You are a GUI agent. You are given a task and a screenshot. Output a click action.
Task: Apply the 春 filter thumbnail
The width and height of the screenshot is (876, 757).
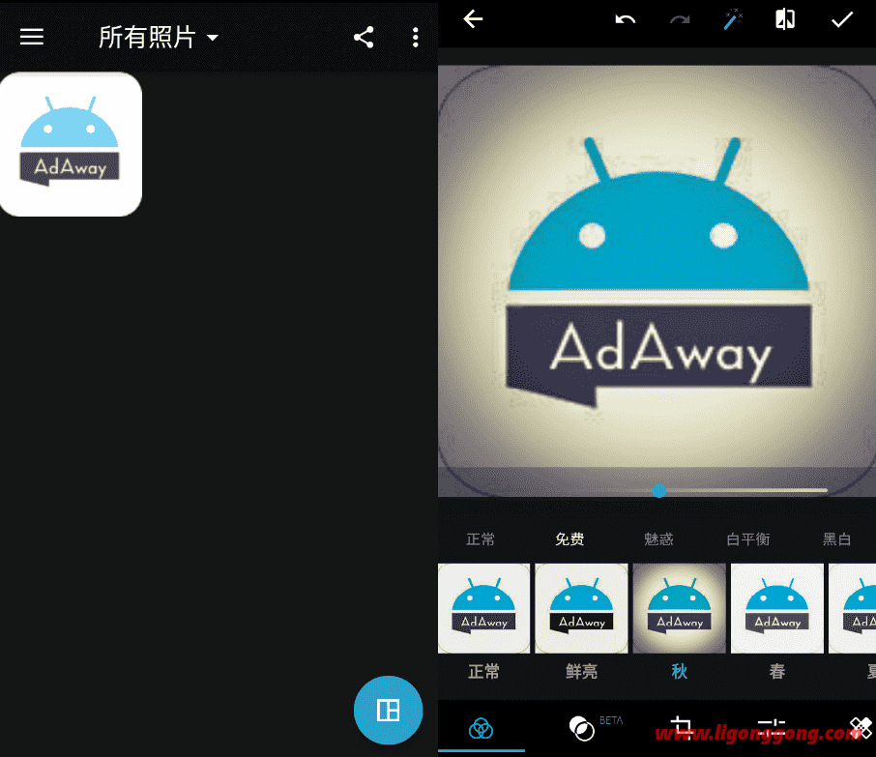pos(777,608)
